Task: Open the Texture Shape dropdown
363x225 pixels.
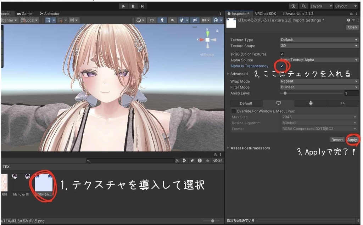Action: point(319,46)
